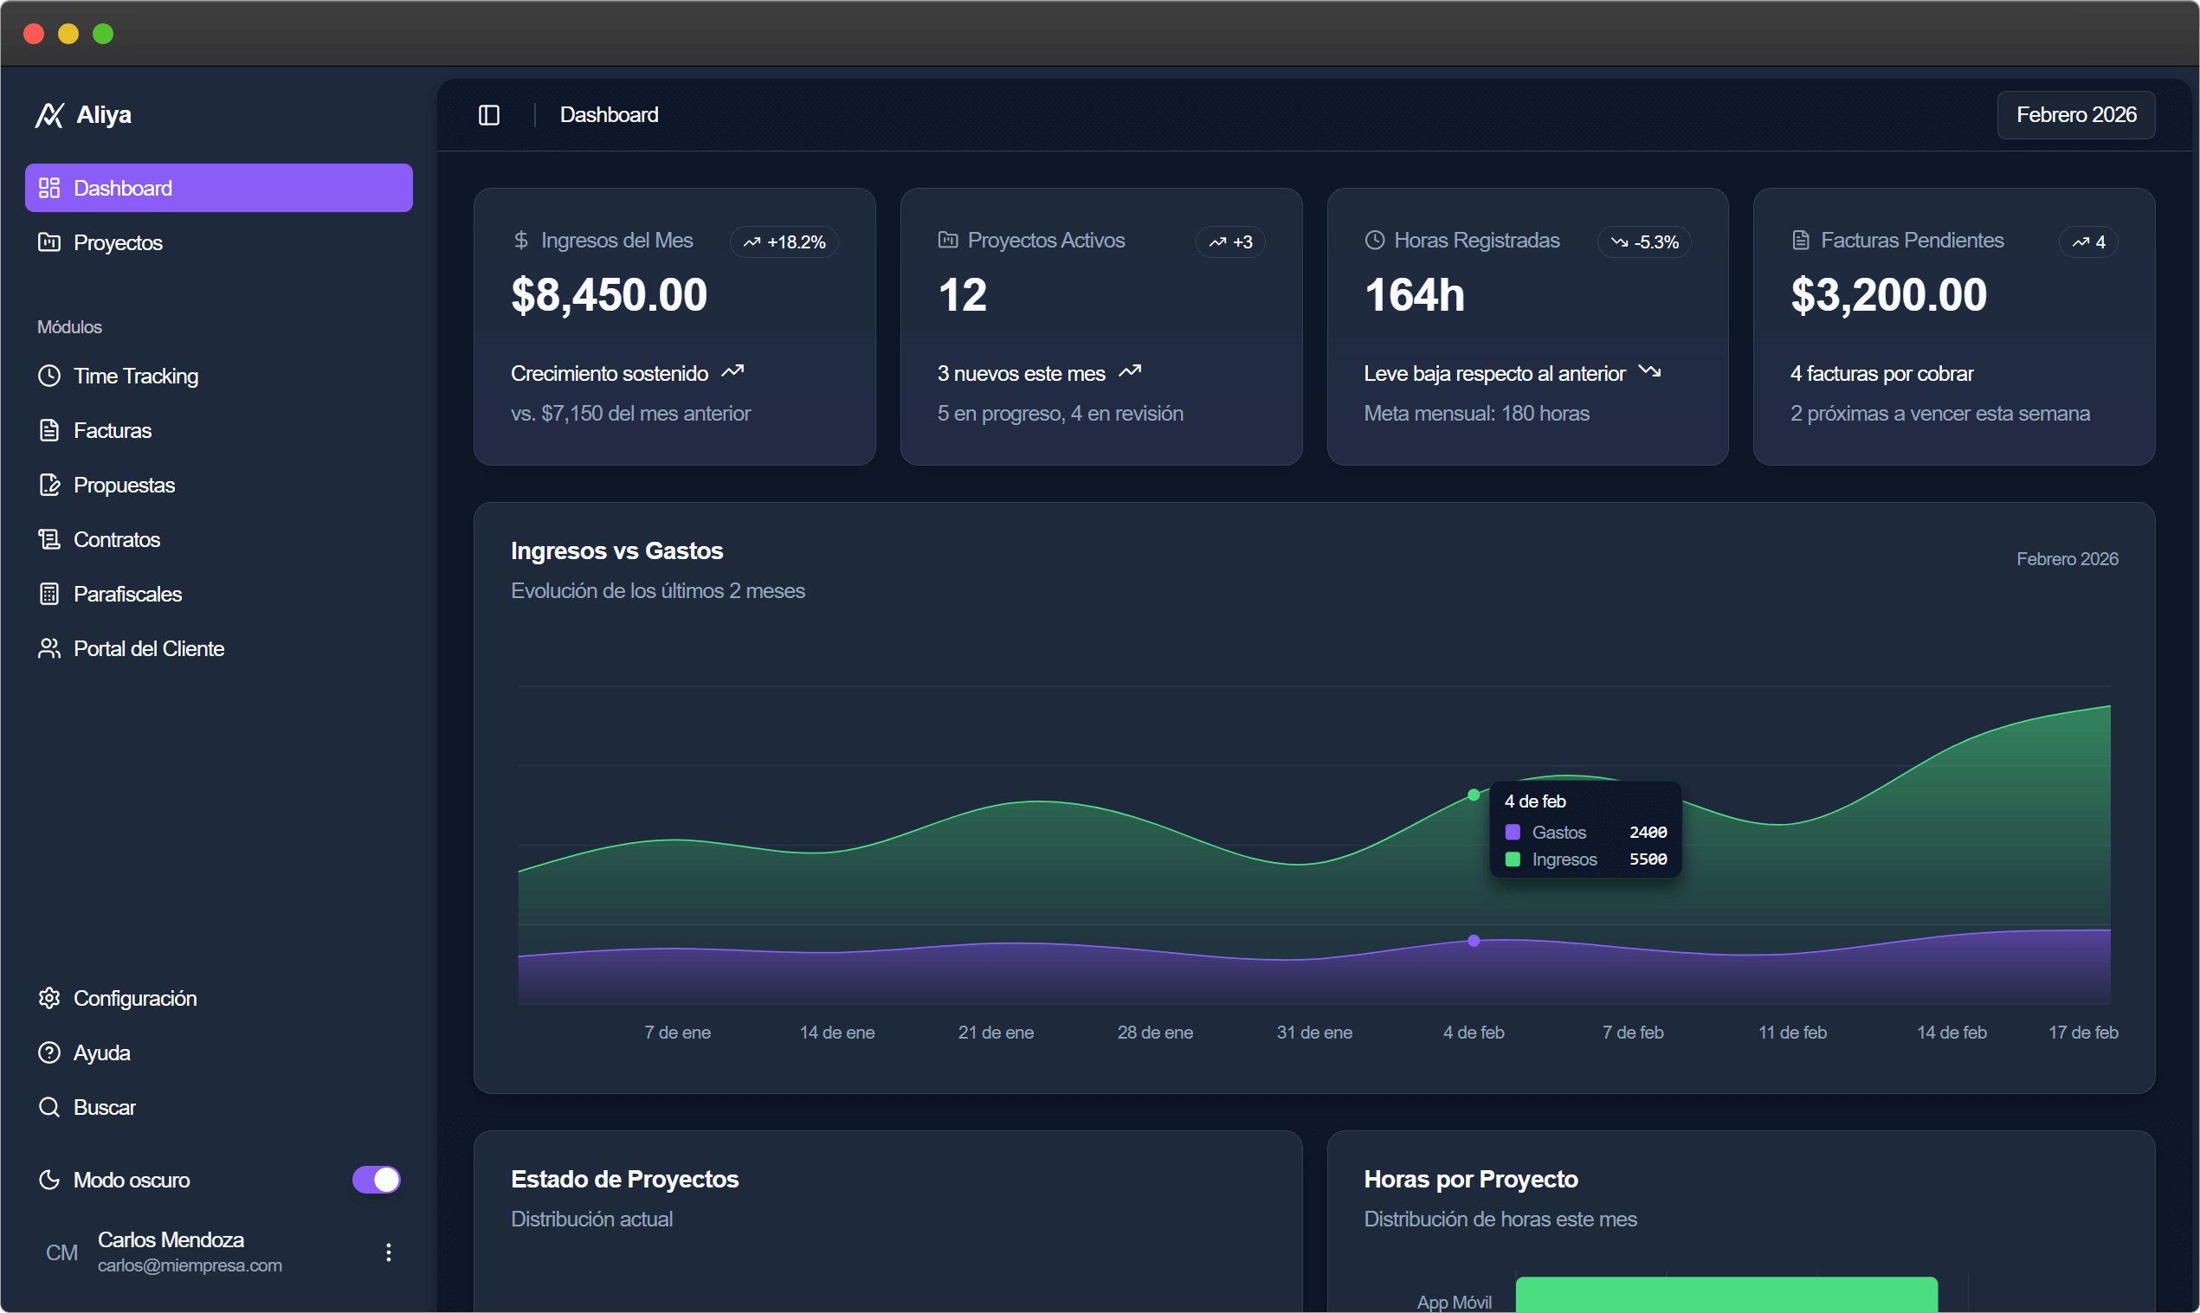The height and width of the screenshot is (1313, 2200).
Task: Toggle the sidebar panel icon
Action: (488, 115)
